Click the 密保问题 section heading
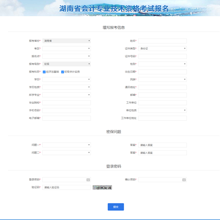The height and width of the screenshot is (220, 220). coord(114,132)
